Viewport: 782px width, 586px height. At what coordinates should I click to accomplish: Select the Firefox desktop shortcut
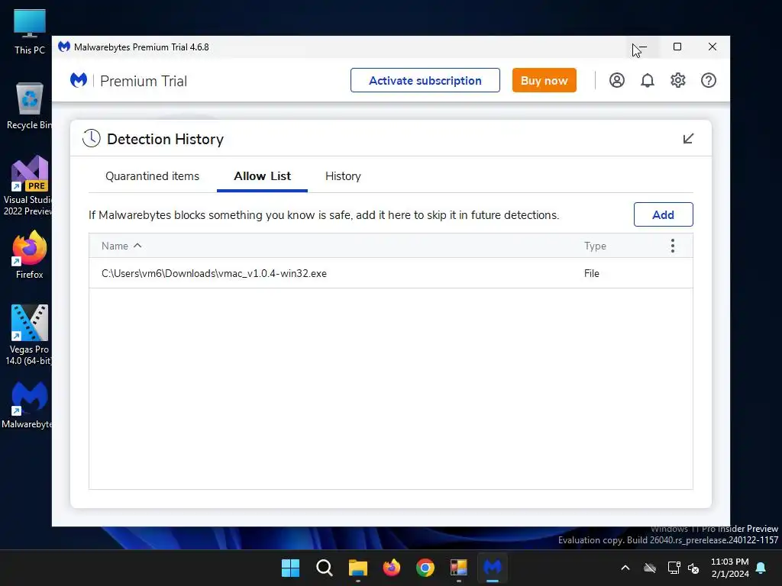(x=30, y=255)
